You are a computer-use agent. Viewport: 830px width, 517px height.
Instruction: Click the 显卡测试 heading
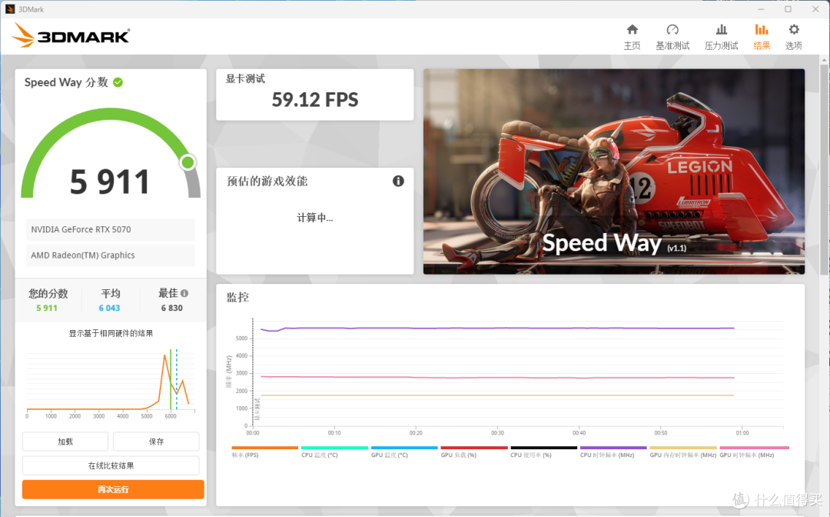[245, 79]
